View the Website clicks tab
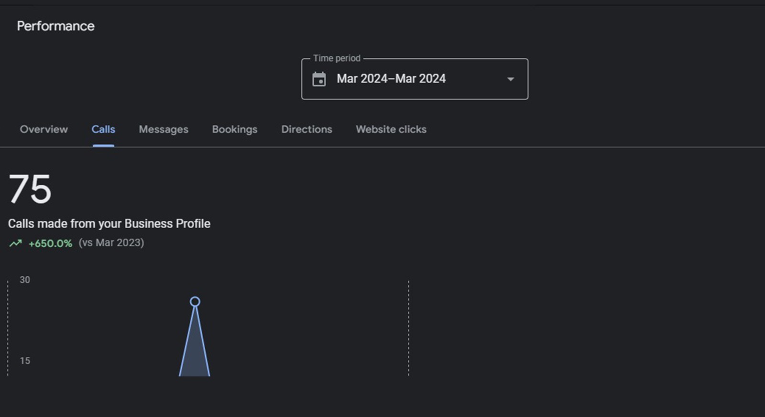 point(391,130)
